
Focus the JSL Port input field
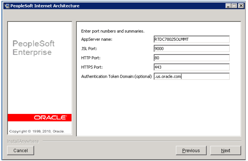click(192, 49)
